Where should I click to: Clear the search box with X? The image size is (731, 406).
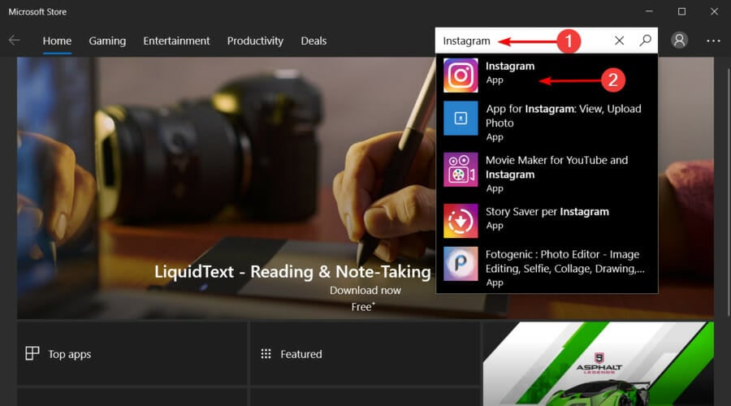[x=619, y=41]
